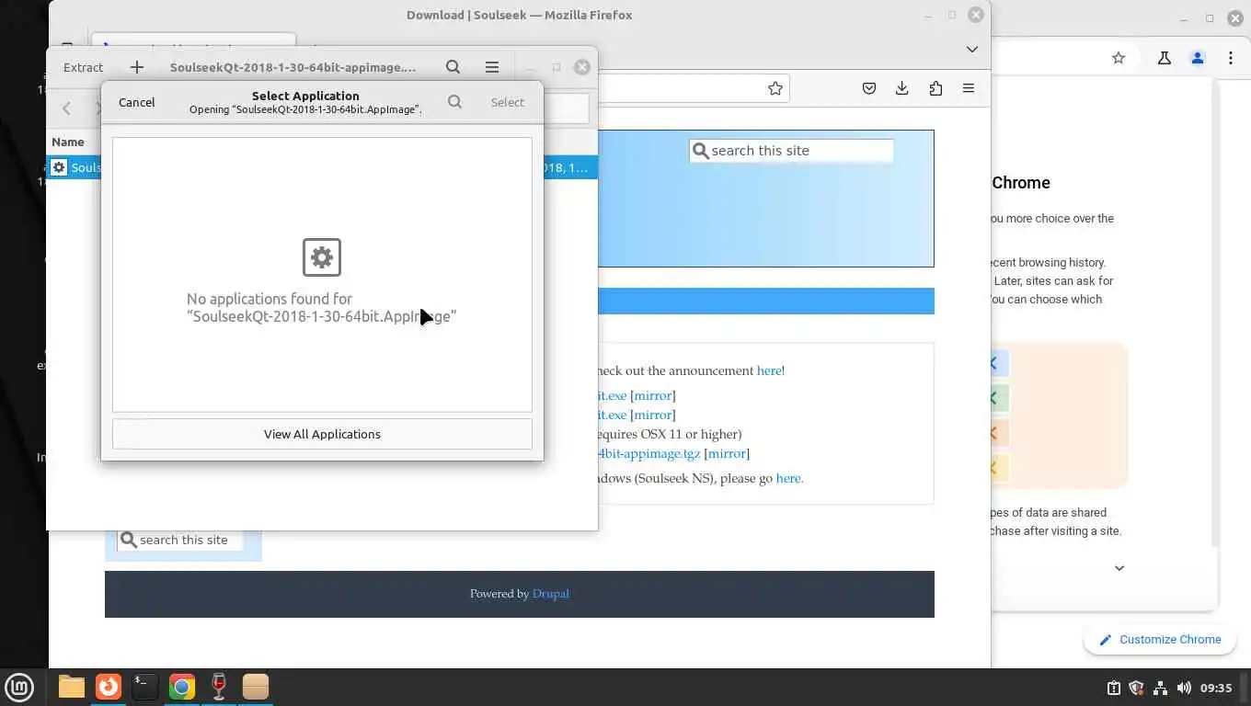The image size is (1251, 706).
Task: Click the Chrome icon in the taskbar
Action: tap(182, 687)
